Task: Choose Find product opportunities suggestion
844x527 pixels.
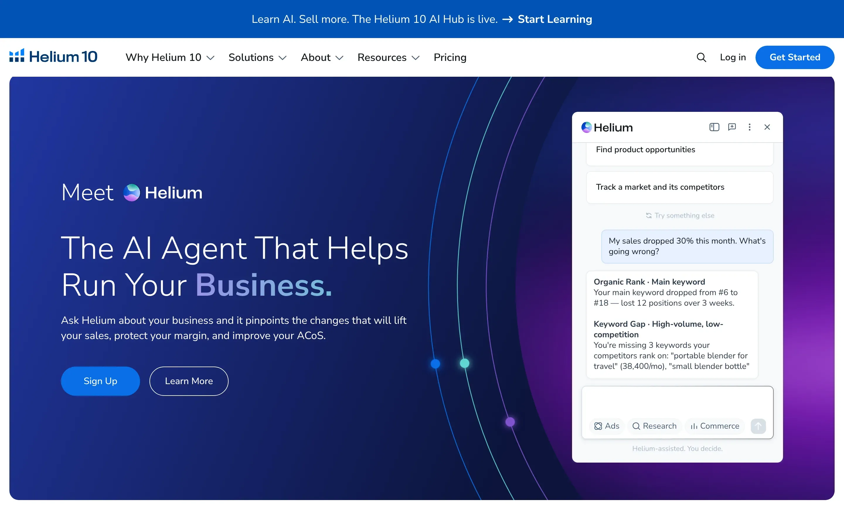Action: tap(680, 154)
